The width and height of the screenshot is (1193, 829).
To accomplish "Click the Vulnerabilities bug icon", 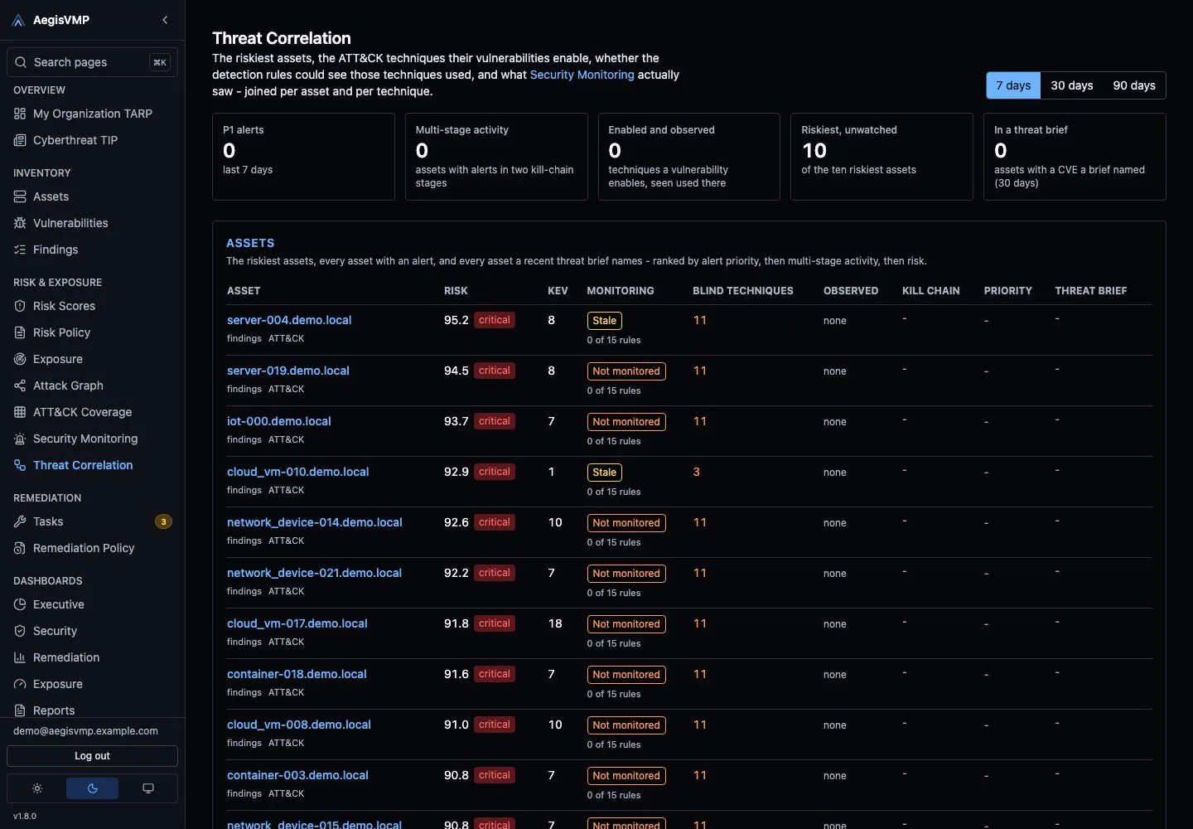I will click(20, 223).
